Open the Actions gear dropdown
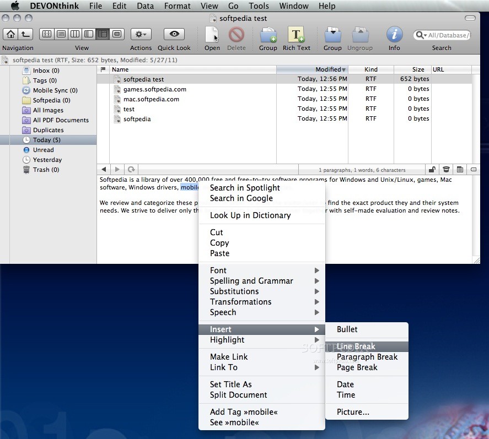Image resolution: width=489 pixels, height=439 pixels. pos(141,34)
